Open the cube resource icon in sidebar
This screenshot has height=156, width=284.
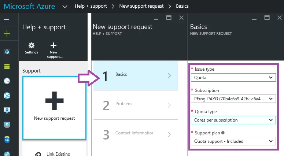tap(7, 52)
